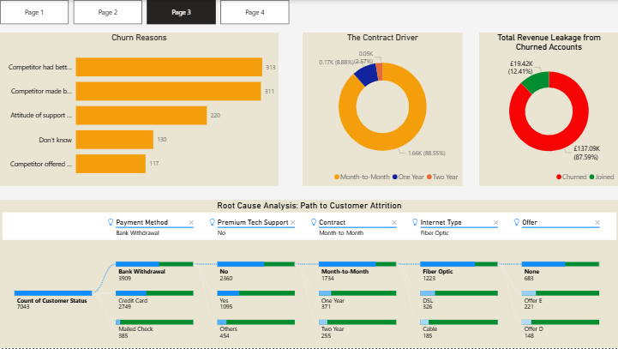Click the Churn Reasons chart title
Viewport: 618px width, 349px height.
tap(139, 38)
